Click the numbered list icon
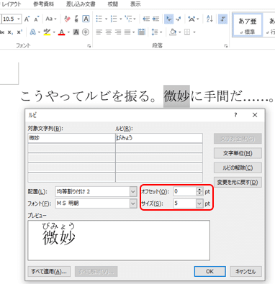This screenshot has height=284, width=275. pos(114,19)
